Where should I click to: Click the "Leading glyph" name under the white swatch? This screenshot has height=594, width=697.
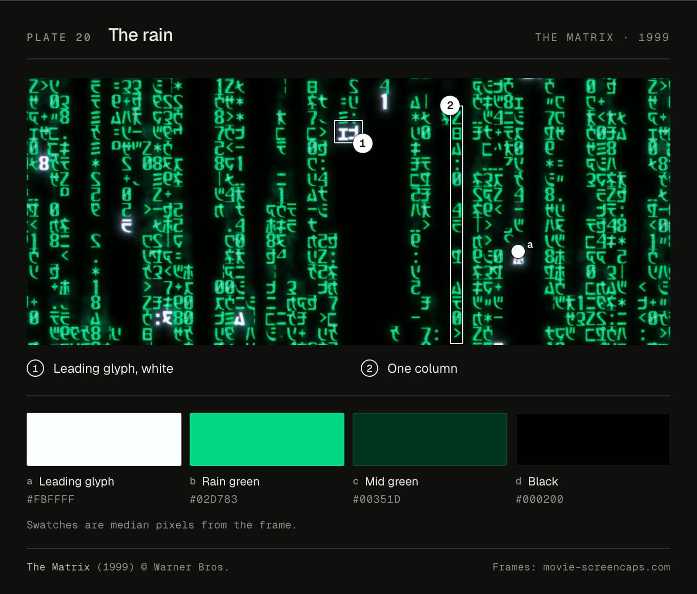77,481
